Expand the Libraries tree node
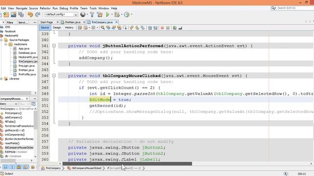The image size is (314, 176). pyautogui.click(x=1, y=79)
